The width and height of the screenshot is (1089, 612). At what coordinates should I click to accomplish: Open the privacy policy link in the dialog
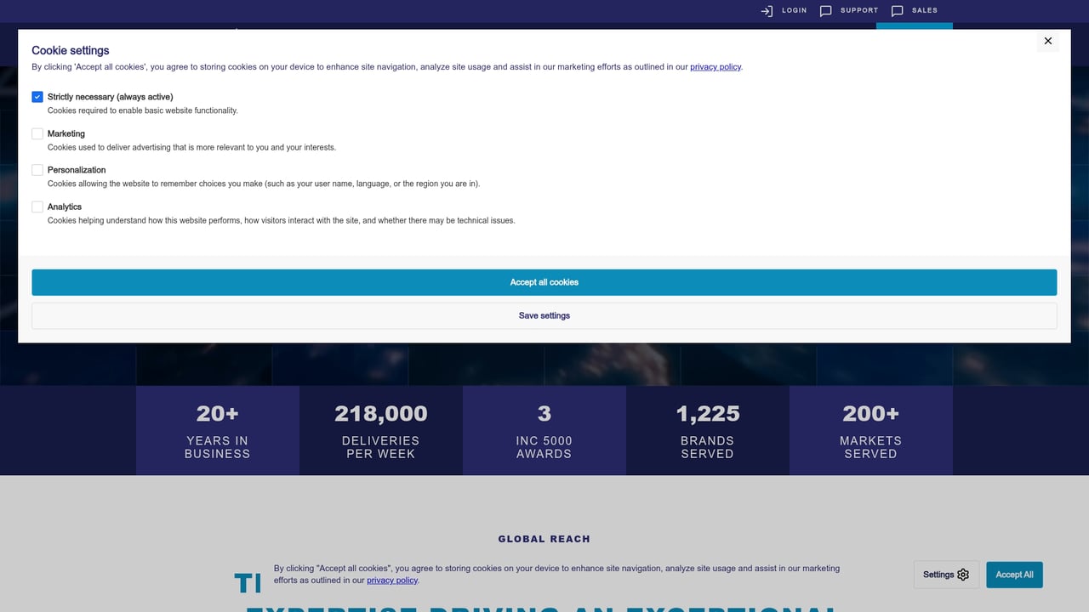coord(716,66)
